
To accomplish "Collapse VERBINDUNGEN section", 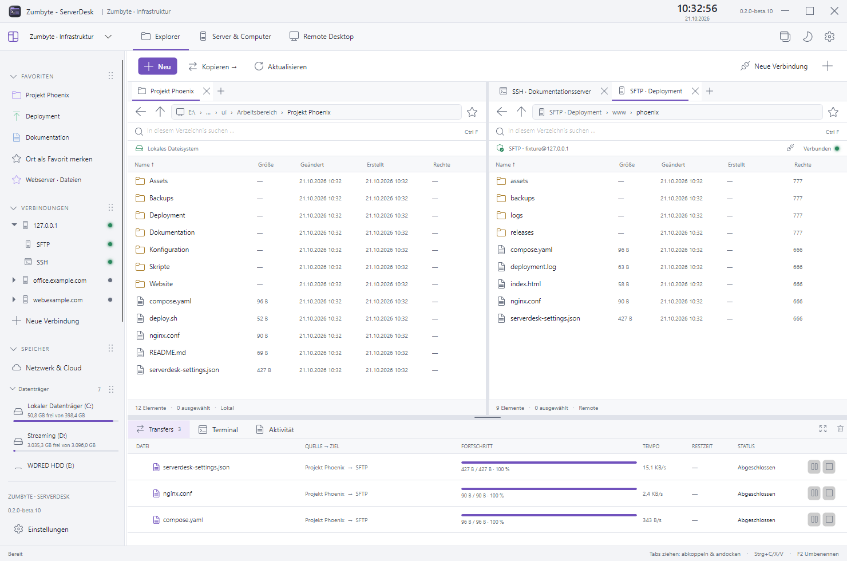I will point(14,208).
